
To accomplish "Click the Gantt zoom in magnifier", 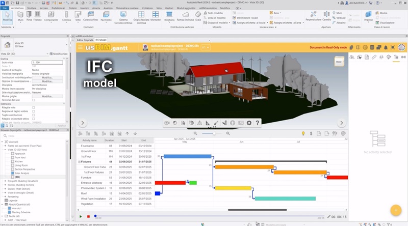I will (x=228, y=133).
